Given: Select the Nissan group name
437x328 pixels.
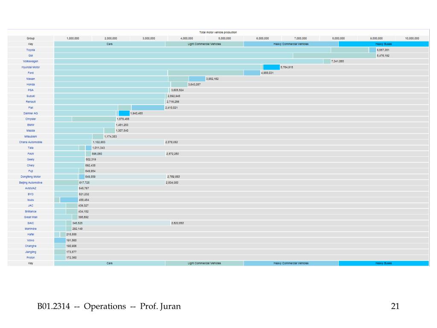Looking at the screenshot, I should click(31, 79).
